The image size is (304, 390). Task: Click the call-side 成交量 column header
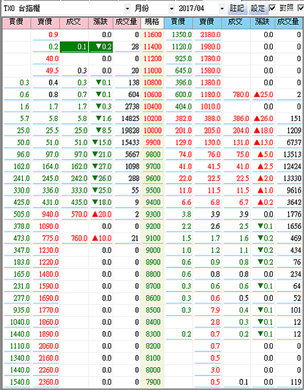click(x=126, y=22)
